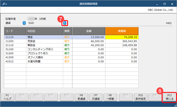Click 借方 cell in 売掛金 row
The width and height of the screenshot is (177, 107).
67,41
